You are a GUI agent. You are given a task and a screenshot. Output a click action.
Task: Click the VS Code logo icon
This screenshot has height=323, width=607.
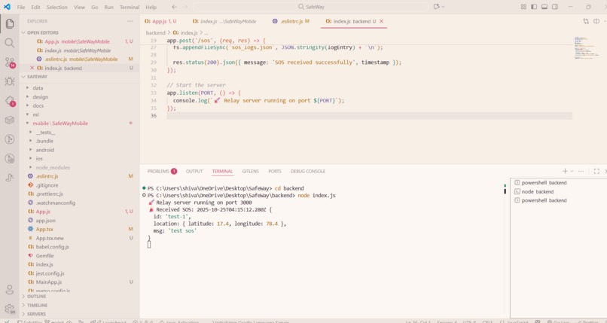(x=7, y=7)
